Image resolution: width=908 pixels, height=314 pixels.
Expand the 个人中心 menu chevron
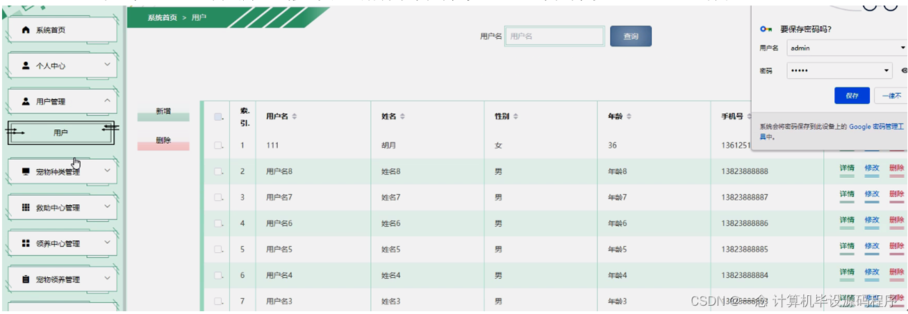(x=107, y=65)
